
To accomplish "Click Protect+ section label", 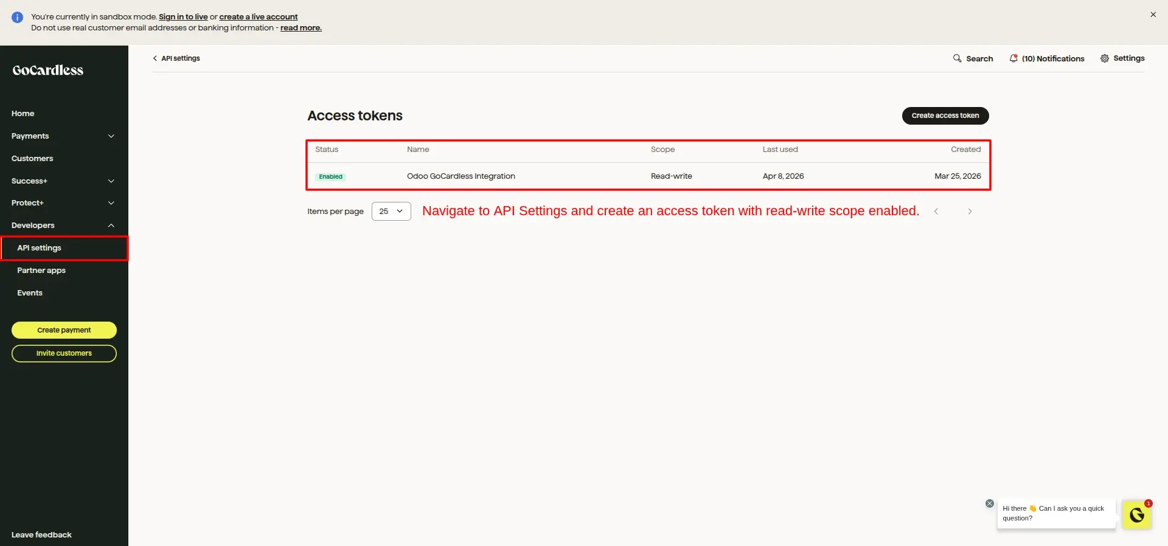I will [x=27, y=203].
